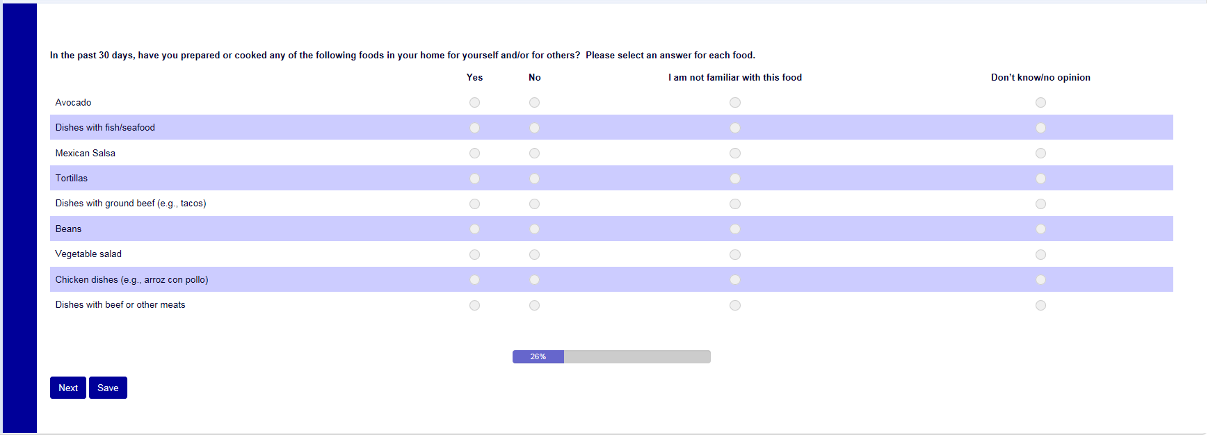Choose No for Vegetable salad
Image resolution: width=1215 pixels, height=437 pixels.
[x=534, y=255]
